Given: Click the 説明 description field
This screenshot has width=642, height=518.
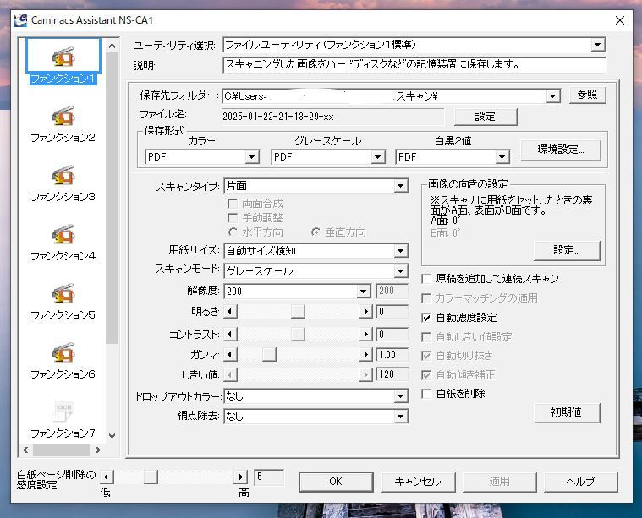Looking at the screenshot, I should pos(414,65).
